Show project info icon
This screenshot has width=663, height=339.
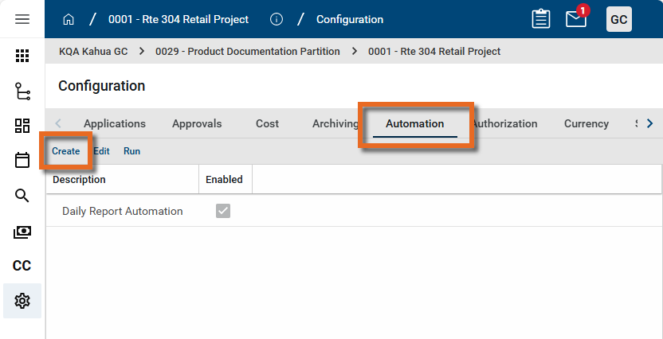277,19
